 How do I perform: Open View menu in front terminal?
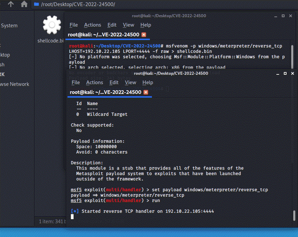tap(130, 82)
